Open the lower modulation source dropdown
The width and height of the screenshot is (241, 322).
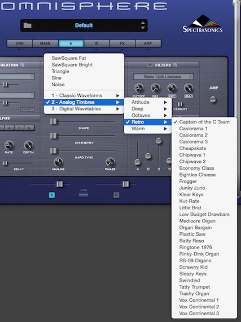(x=17, y=95)
